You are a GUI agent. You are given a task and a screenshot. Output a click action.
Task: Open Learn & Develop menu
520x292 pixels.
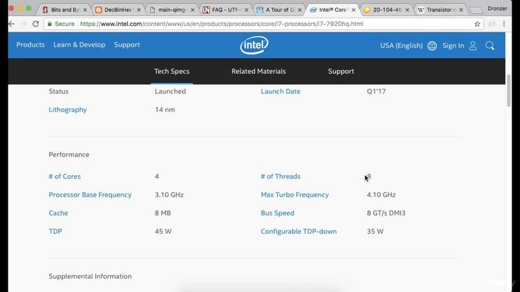pos(79,45)
